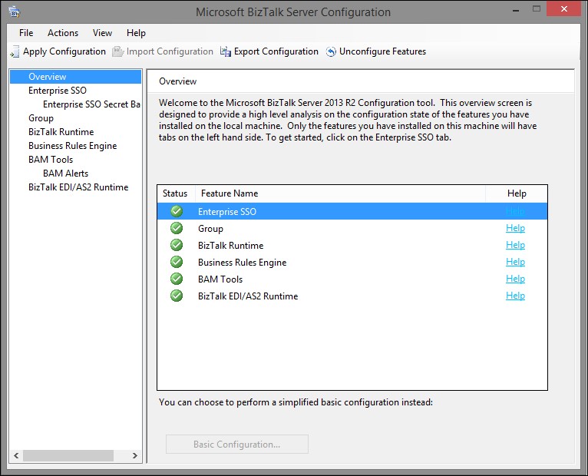The height and width of the screenshot is (476, 588).
Task: Click the Import Configuration toolbar icon
Action: point(117,51)
